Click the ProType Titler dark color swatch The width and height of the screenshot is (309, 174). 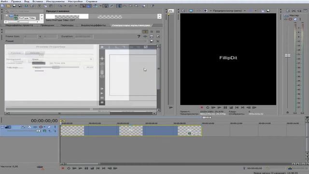39,63
